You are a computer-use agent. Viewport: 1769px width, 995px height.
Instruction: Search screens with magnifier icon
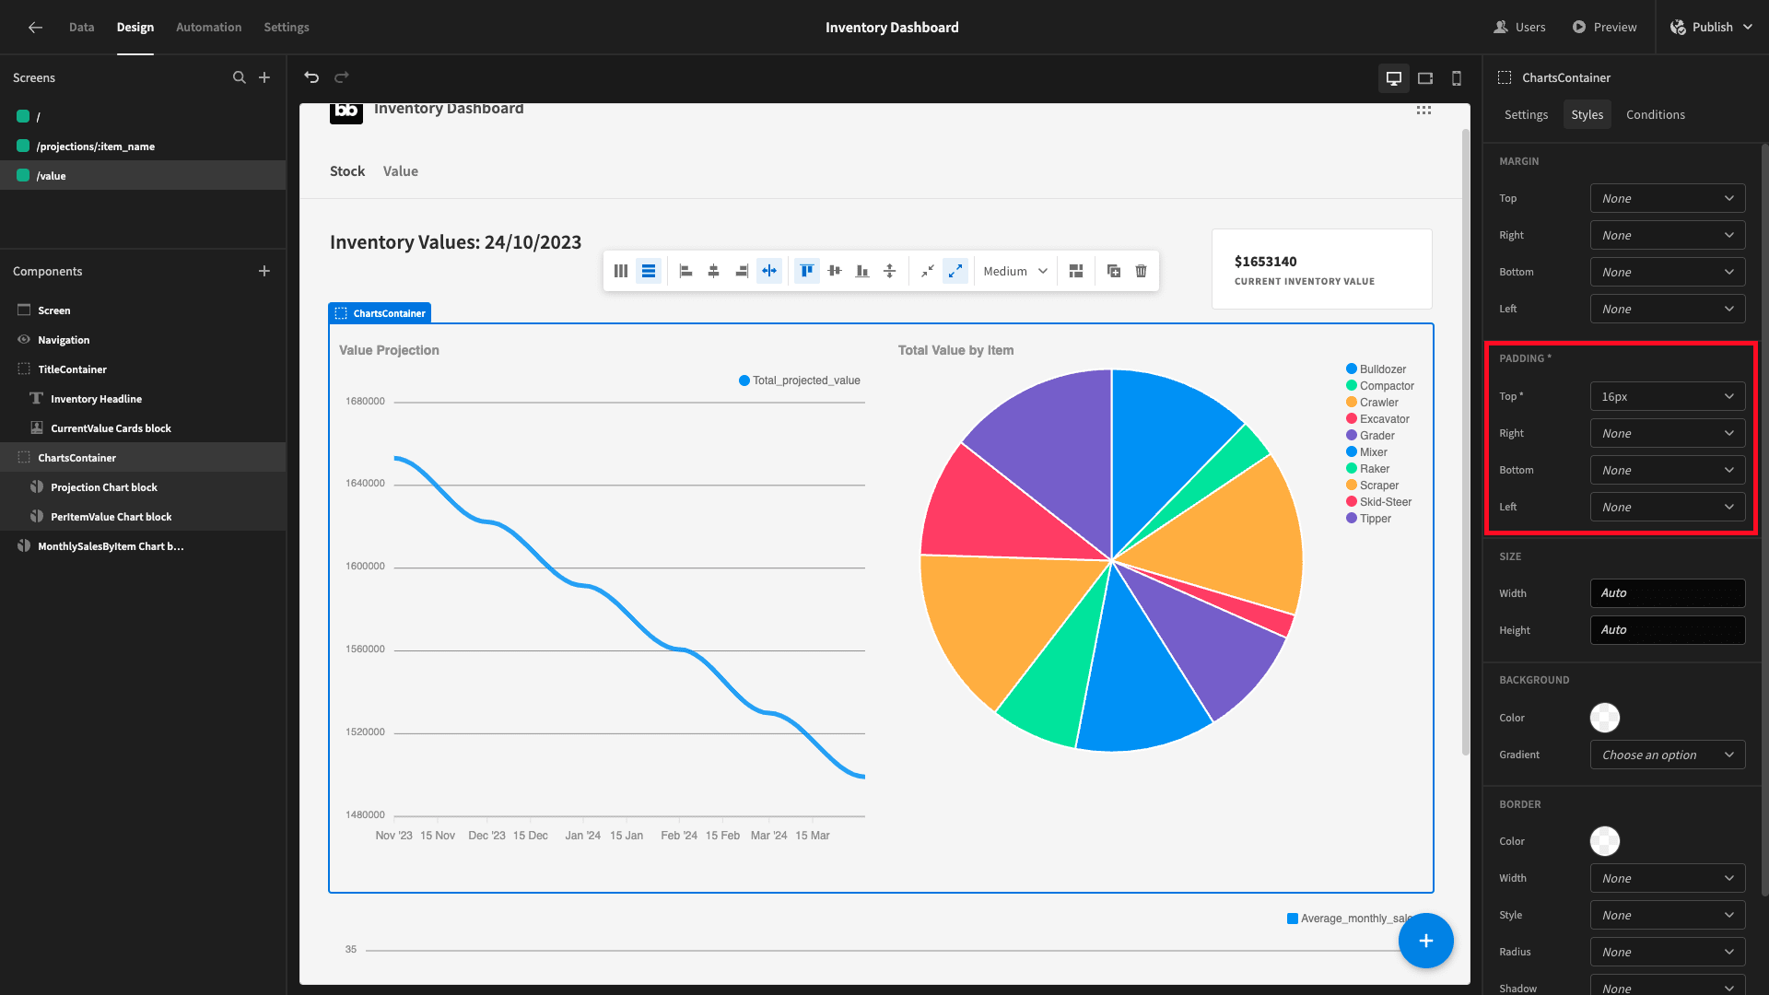click(x=240, y=77)
